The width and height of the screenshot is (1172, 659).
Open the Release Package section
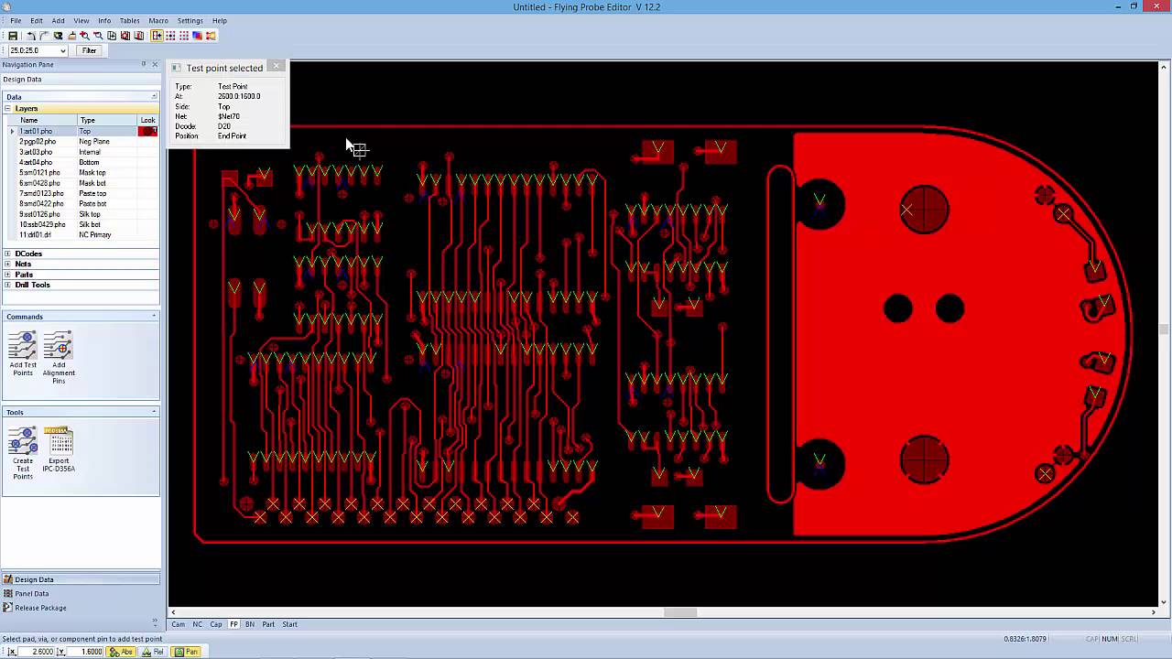point(81,608)
